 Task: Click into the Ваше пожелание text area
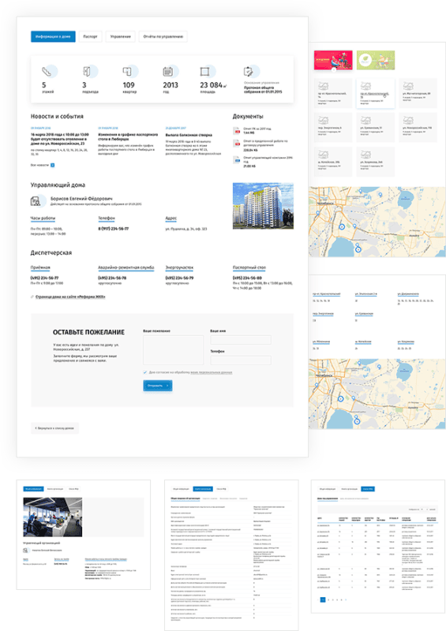coord(173,350)
